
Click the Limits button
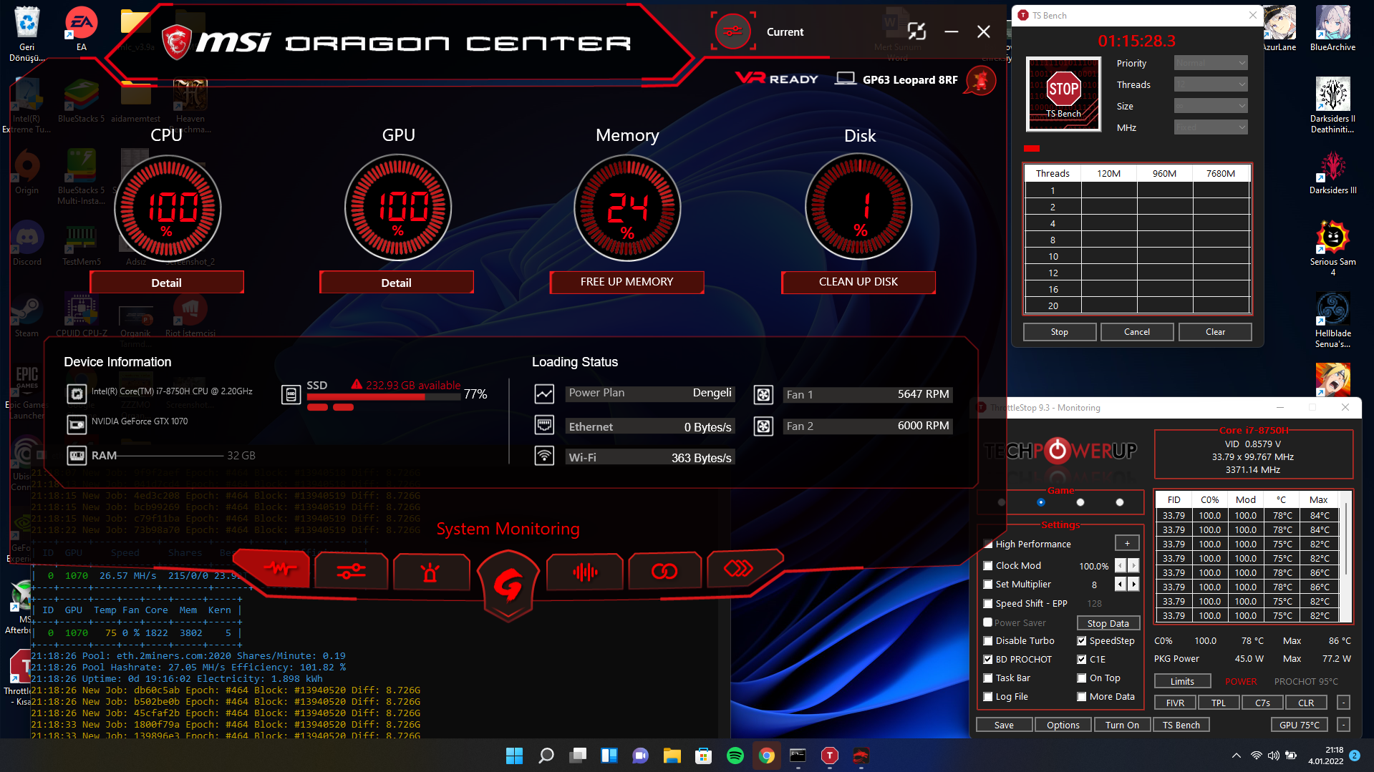1182,681
